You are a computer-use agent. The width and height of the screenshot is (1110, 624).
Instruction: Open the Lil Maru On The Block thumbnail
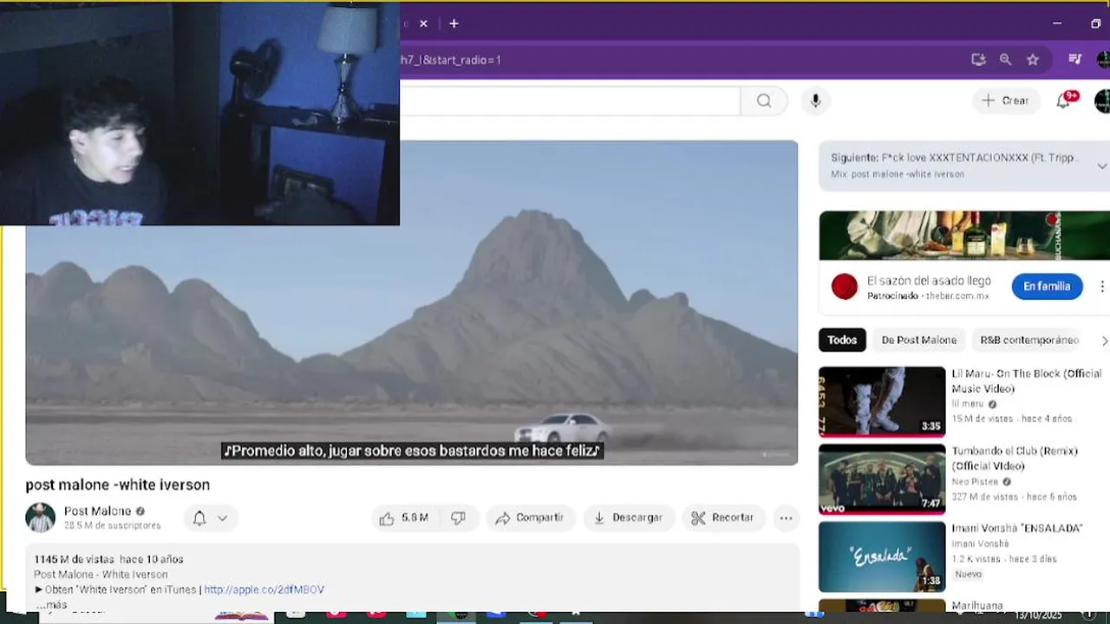[882, 402]
